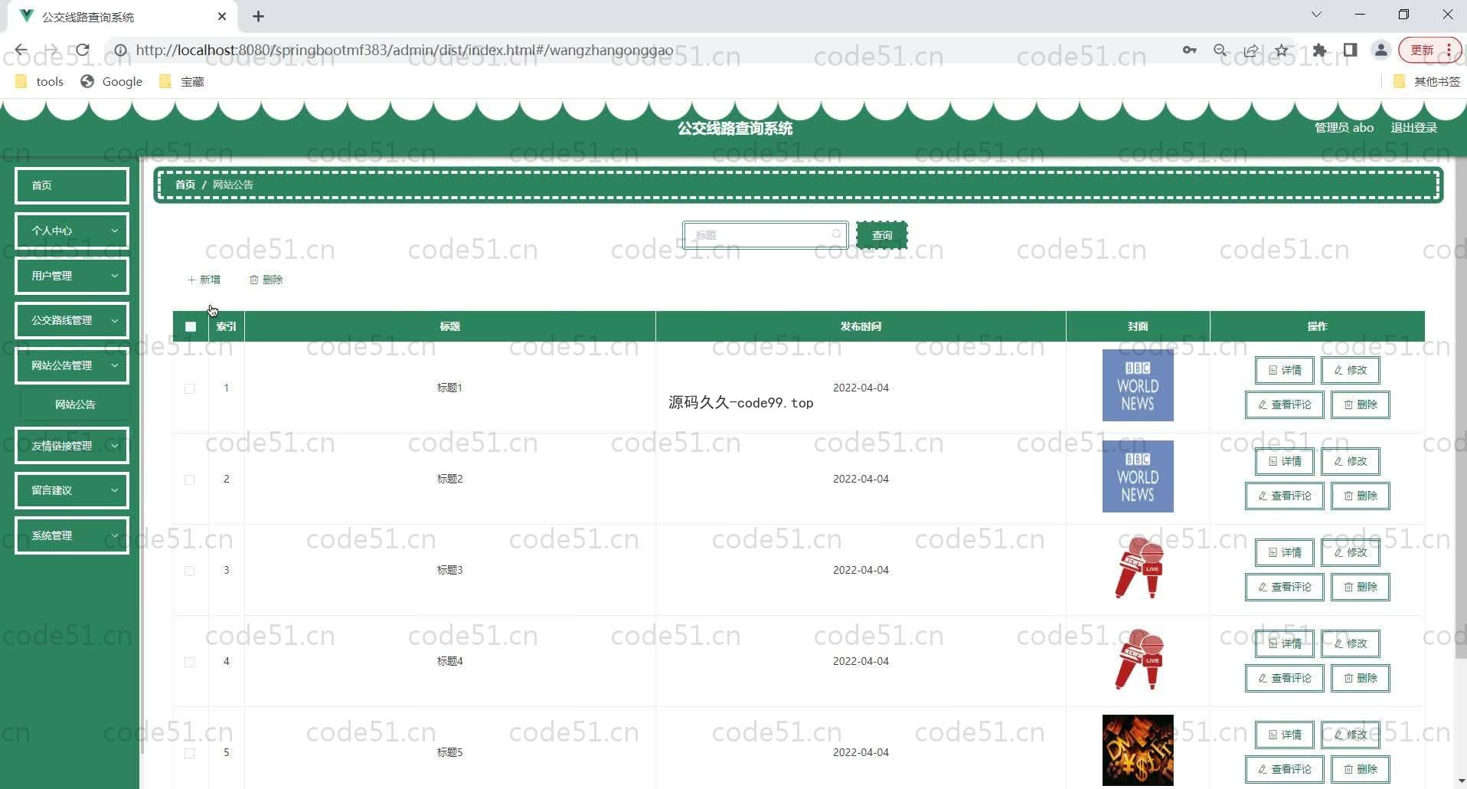Open the BBC World News cover of 标题2
This screenshot has height=789, width=1467.
[x=1138, y=476]
